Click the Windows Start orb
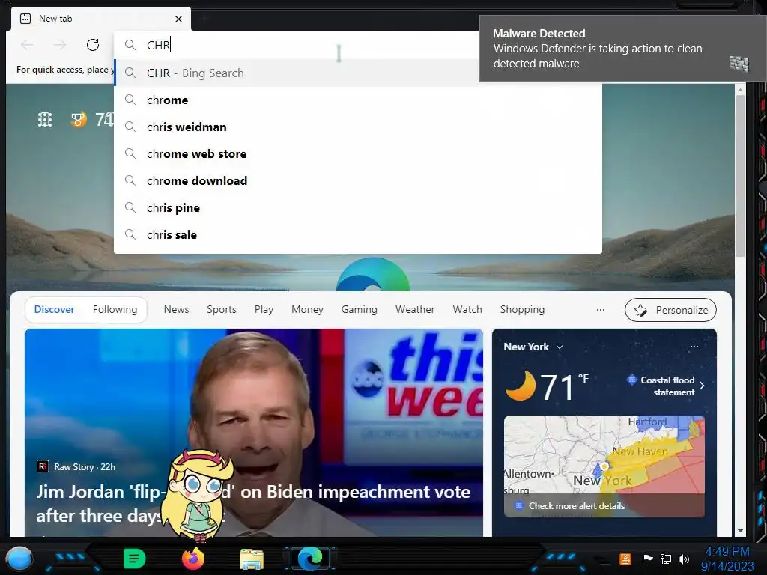Image resolution: width=767 pixels, height=575 pixels. (x=19, y=559)
